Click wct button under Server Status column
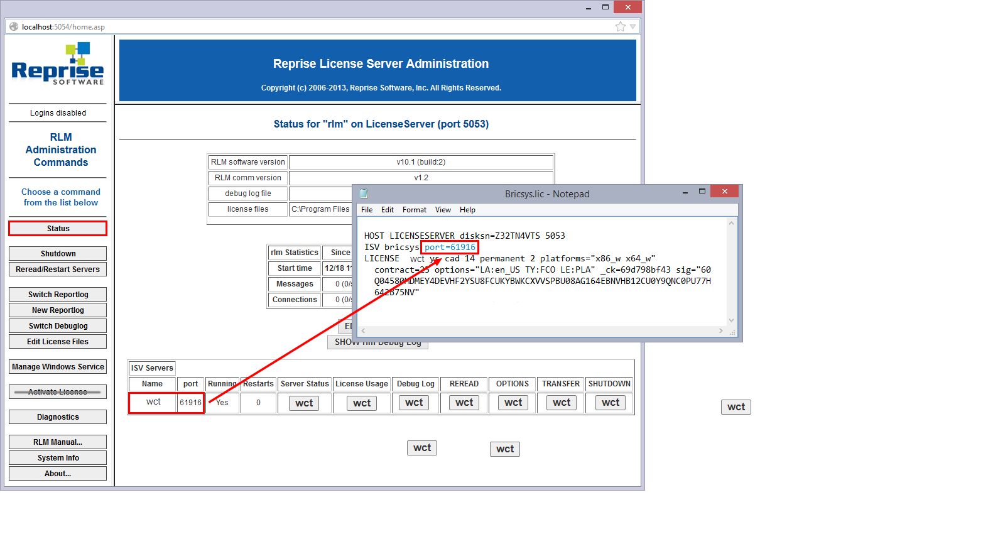 (x=304, y=403)
